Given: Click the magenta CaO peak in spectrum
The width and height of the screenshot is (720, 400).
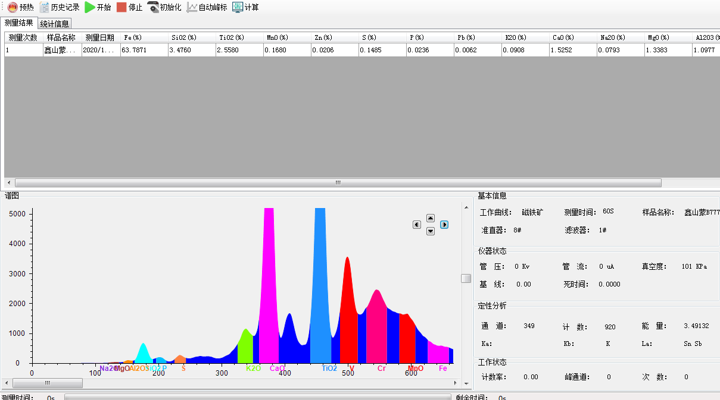Looking at the screenshot, I should tap(269, 285).
